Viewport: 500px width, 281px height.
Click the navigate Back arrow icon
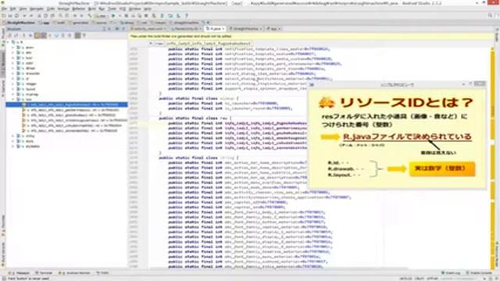75,16
